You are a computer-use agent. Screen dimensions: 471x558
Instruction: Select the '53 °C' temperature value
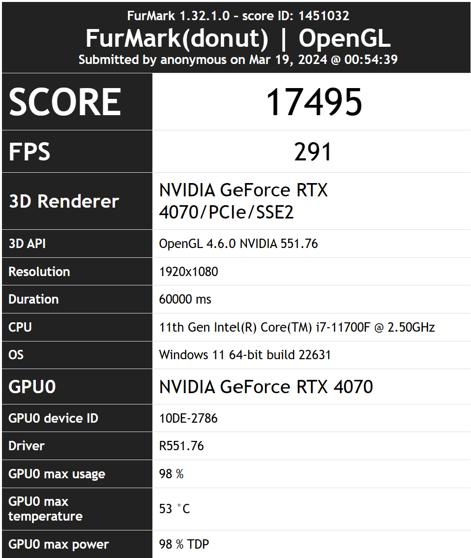coord(174,509)
